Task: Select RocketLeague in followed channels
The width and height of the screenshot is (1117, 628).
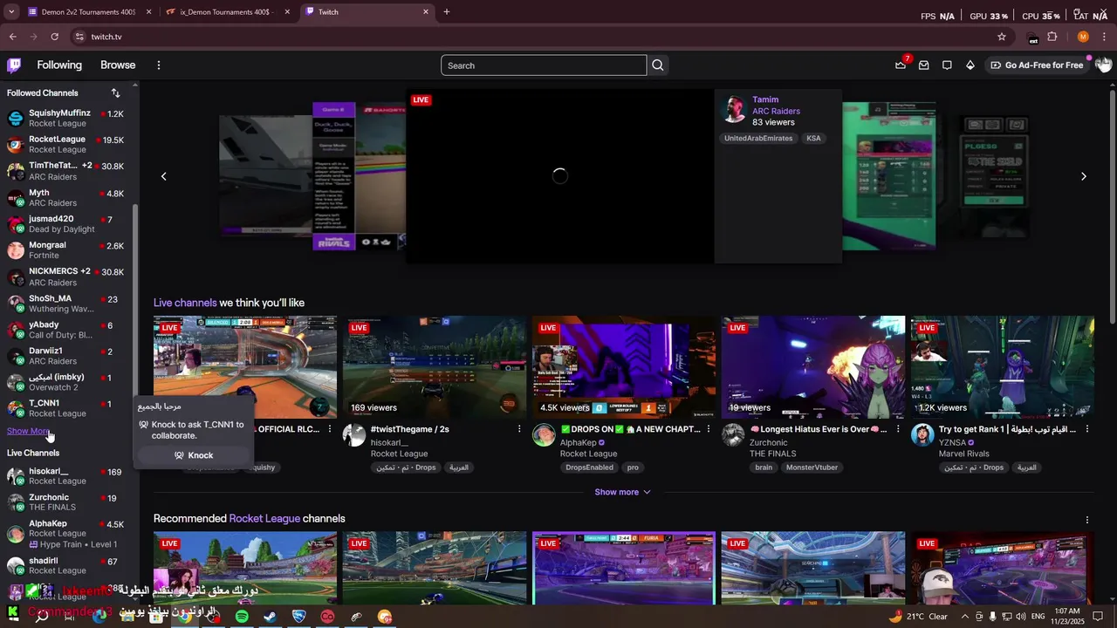Action: pyautogui.click(x=68, y=145)
